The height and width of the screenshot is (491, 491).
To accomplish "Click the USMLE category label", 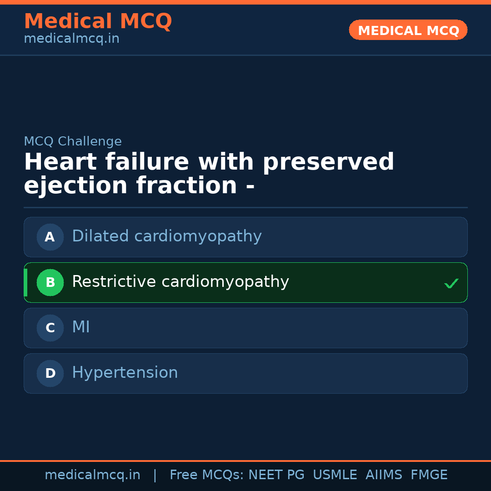I will [335, 475].
